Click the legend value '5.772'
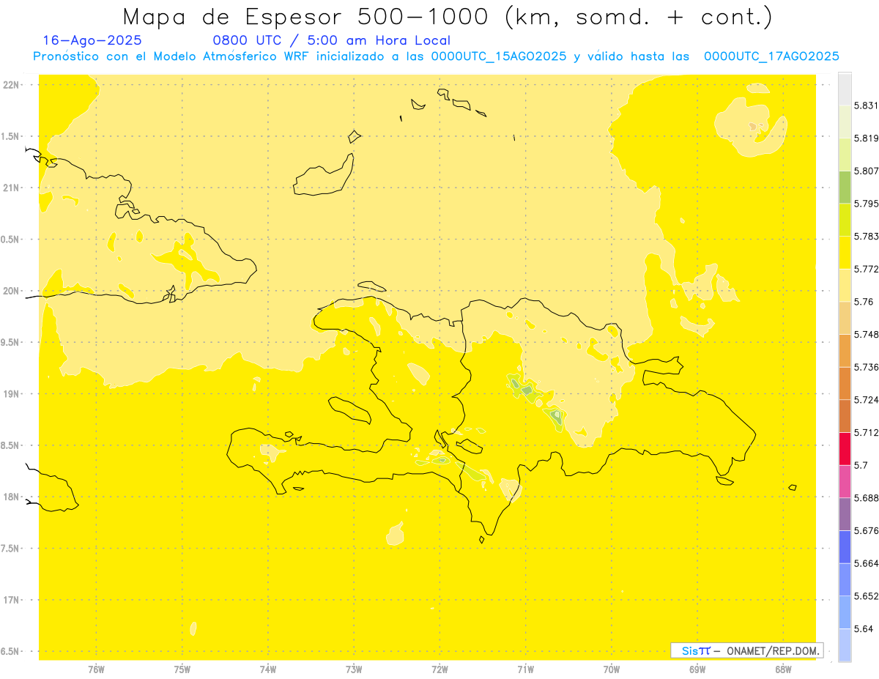This screenshot has height=679, width=879. (x=867, y=269)
